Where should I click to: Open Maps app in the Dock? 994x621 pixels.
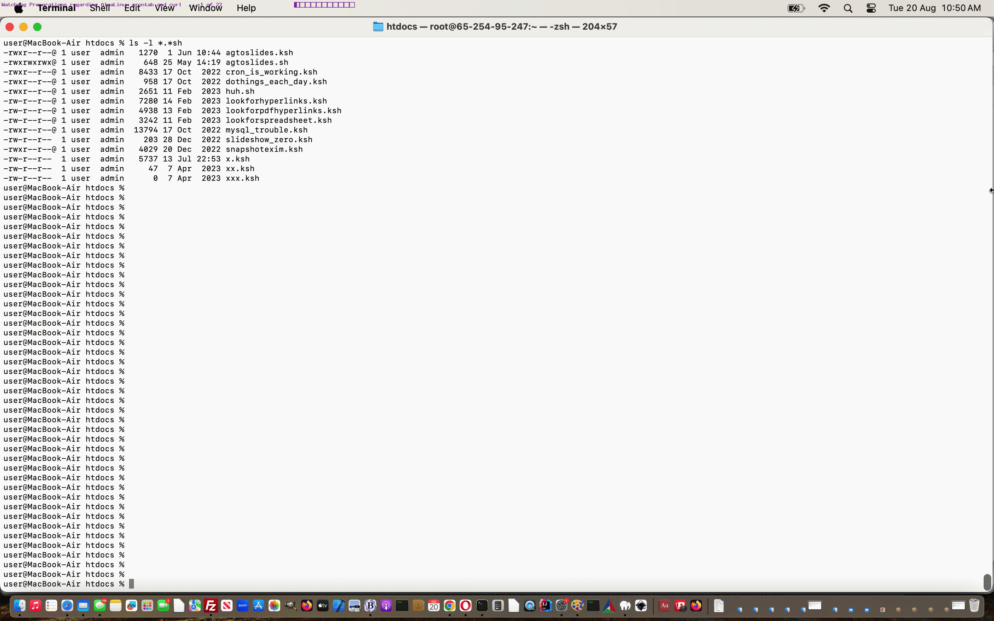point(195,605)
